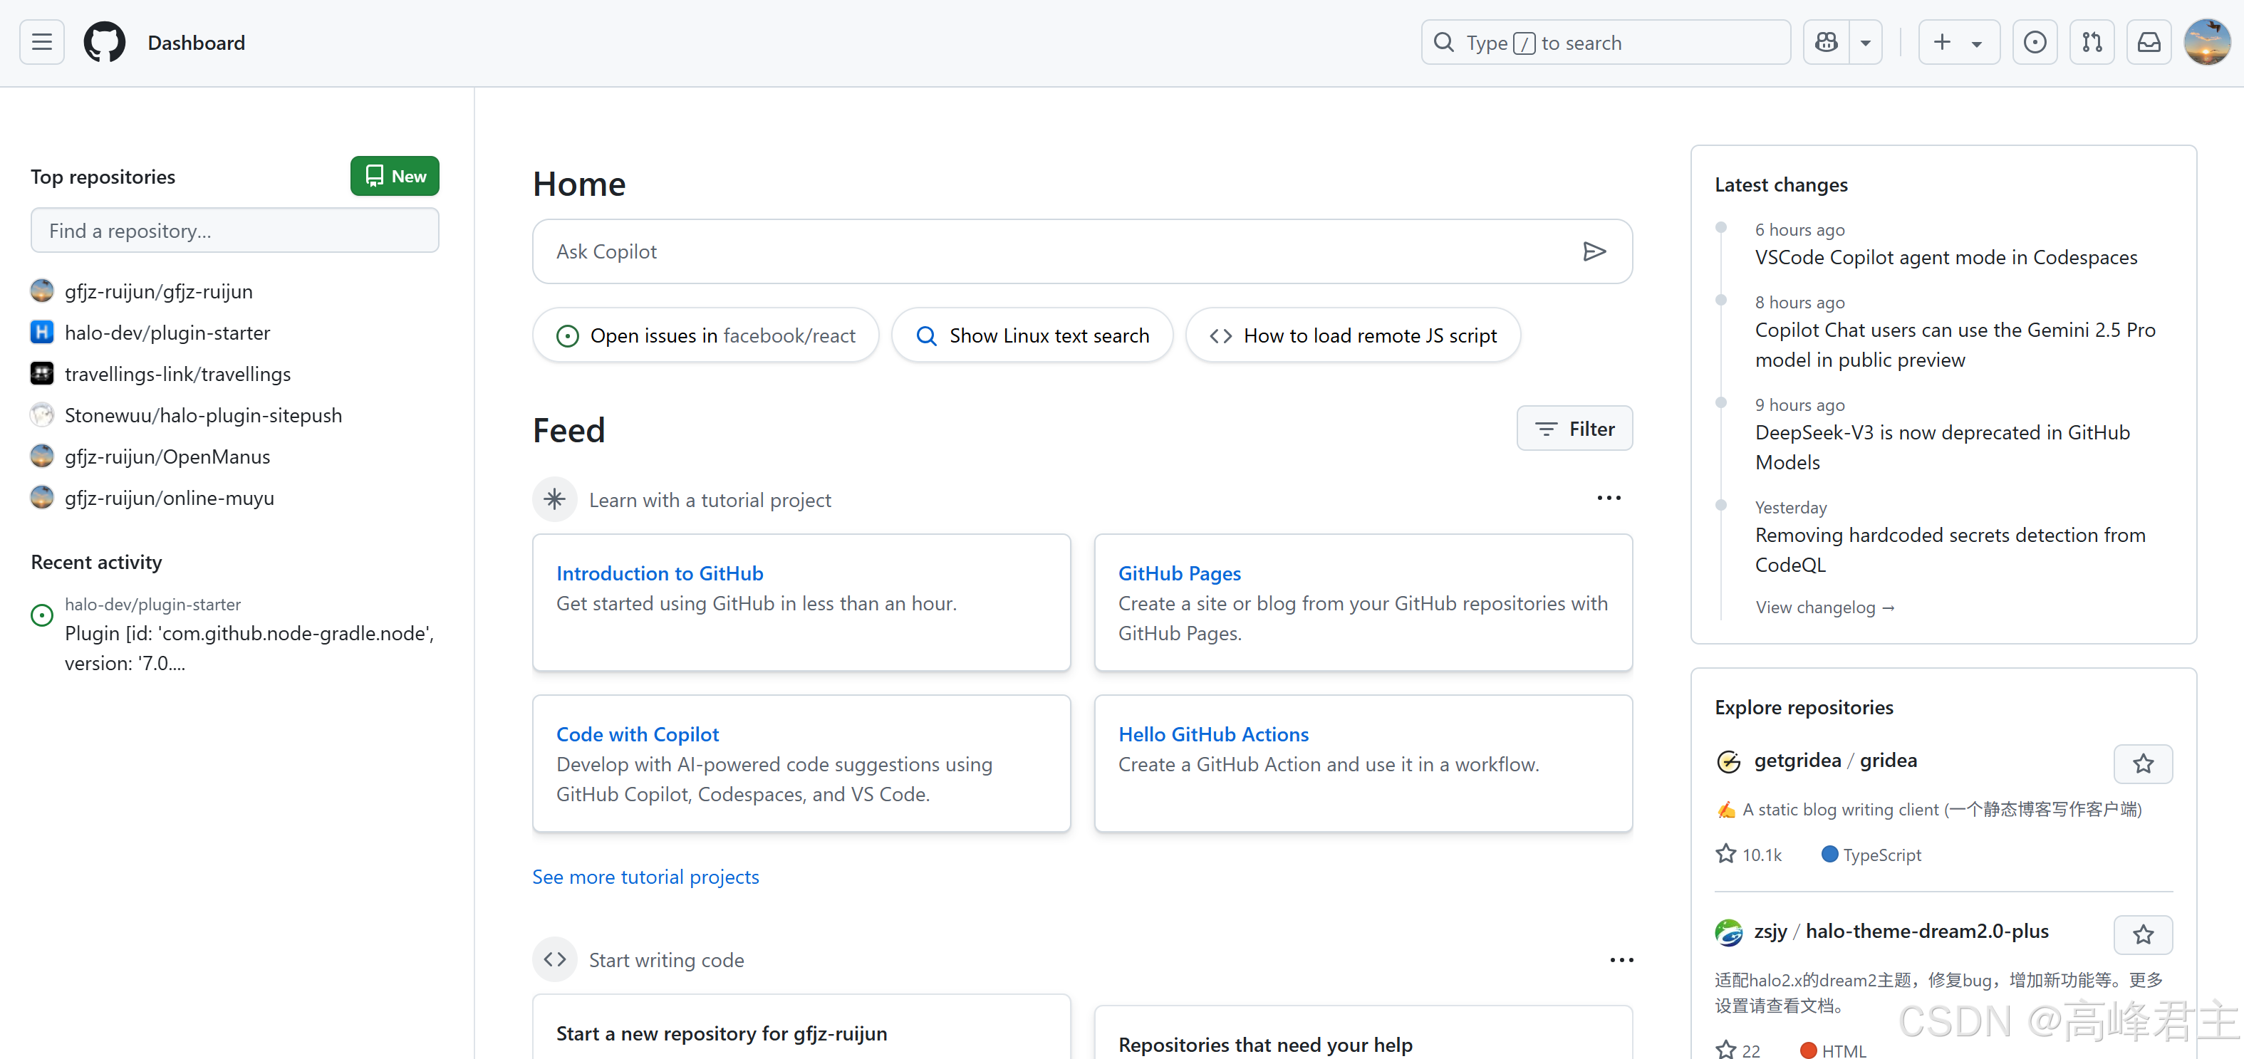Star the getgridea/gridea repository
This screenshot has height=1059, width=2244.
tap(2143, 763)
